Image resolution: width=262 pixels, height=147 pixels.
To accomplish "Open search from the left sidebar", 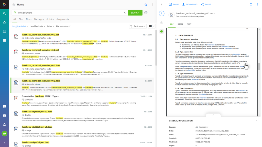I will (5, 13).
